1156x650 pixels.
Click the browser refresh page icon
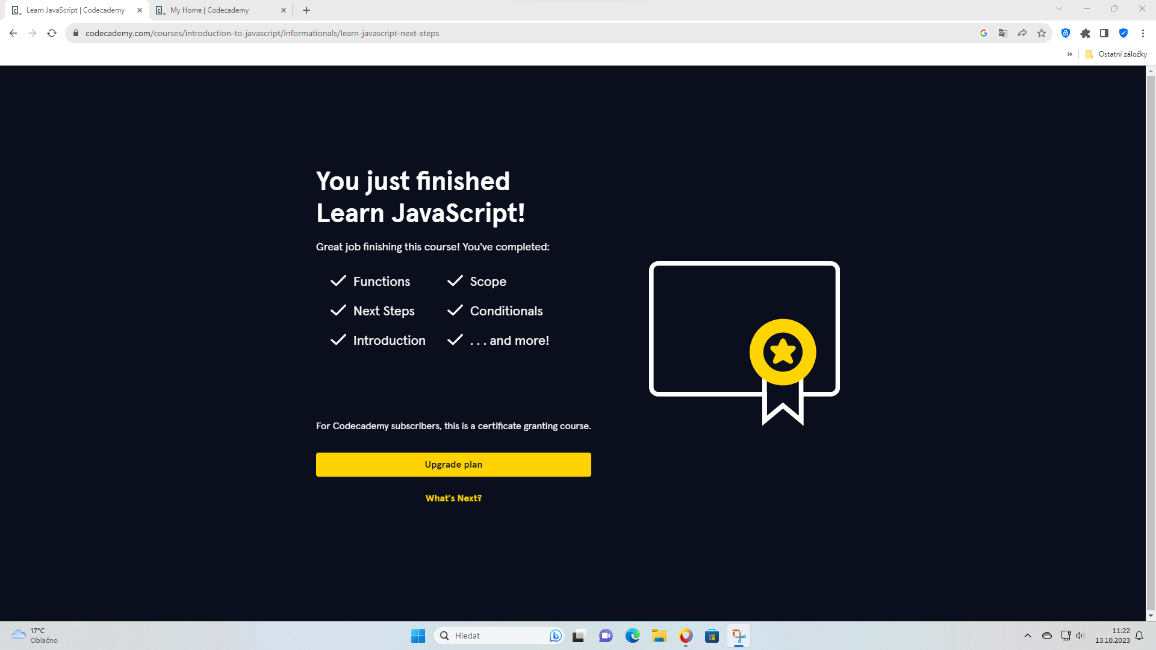[52, 33]
